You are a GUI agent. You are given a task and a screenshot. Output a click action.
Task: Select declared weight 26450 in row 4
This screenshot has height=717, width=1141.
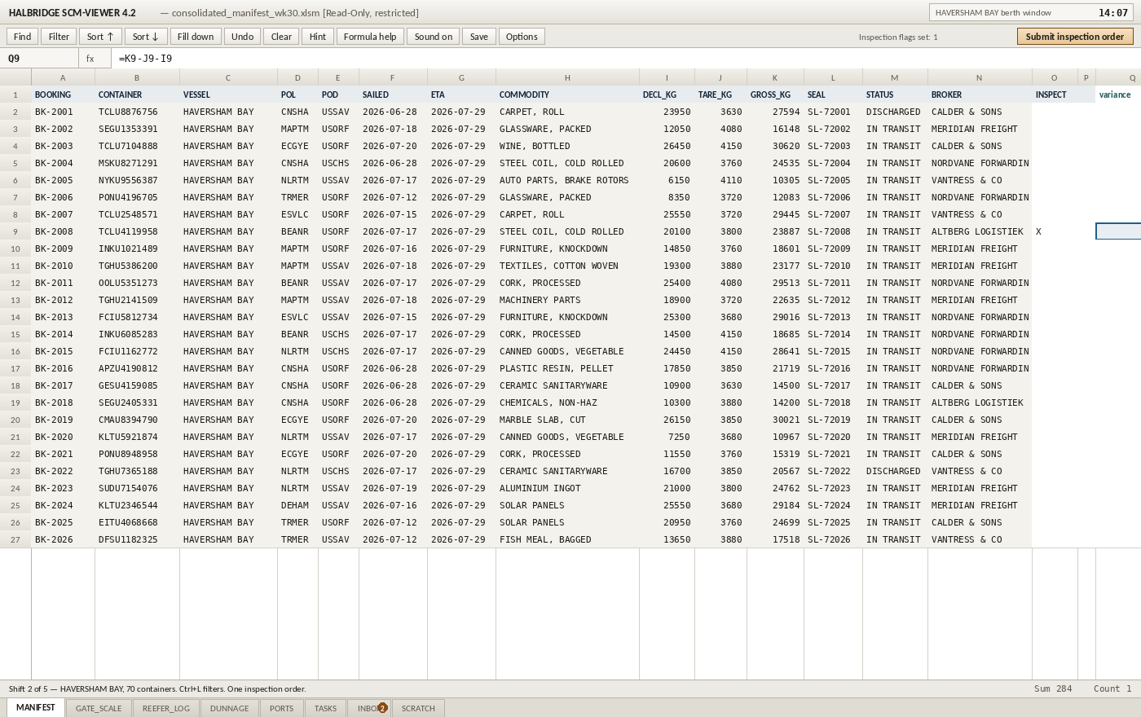click(x=667, y=146)
